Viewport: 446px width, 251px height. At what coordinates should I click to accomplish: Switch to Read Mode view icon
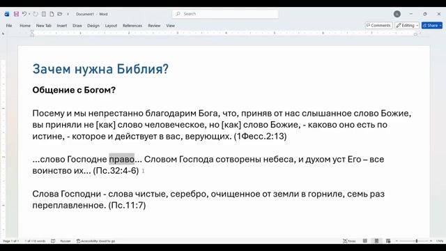tap(365, 241)
